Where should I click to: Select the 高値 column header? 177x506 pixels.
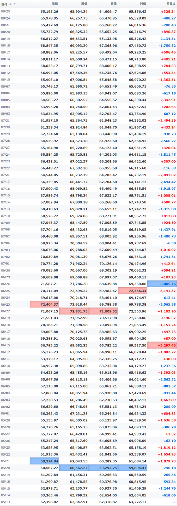(84, 4)
